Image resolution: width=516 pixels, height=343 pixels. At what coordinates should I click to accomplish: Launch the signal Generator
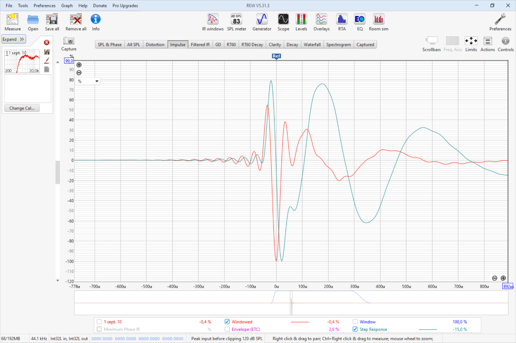262,22
